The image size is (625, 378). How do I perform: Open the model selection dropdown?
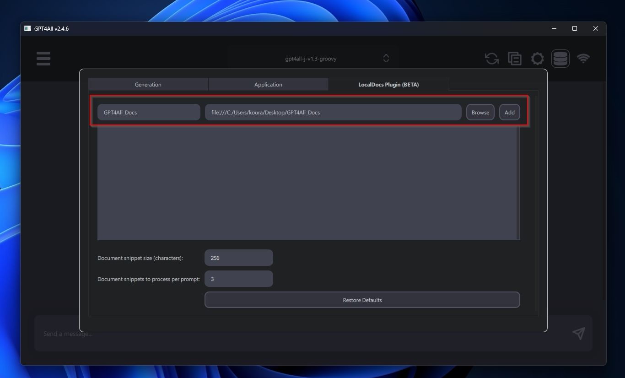pos(311,58)
